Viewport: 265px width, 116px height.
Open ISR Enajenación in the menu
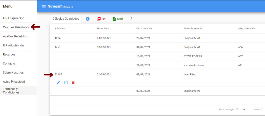[18, 18]
